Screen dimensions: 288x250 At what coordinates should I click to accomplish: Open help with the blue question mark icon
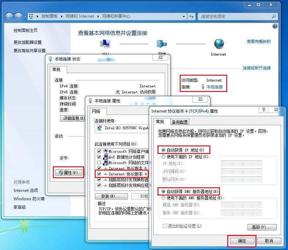275,26
